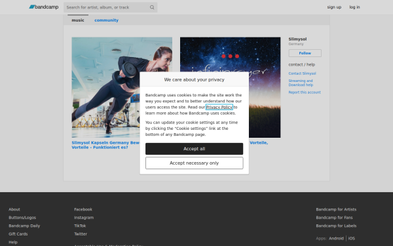Open the Android app link

(x=336, y=238)
